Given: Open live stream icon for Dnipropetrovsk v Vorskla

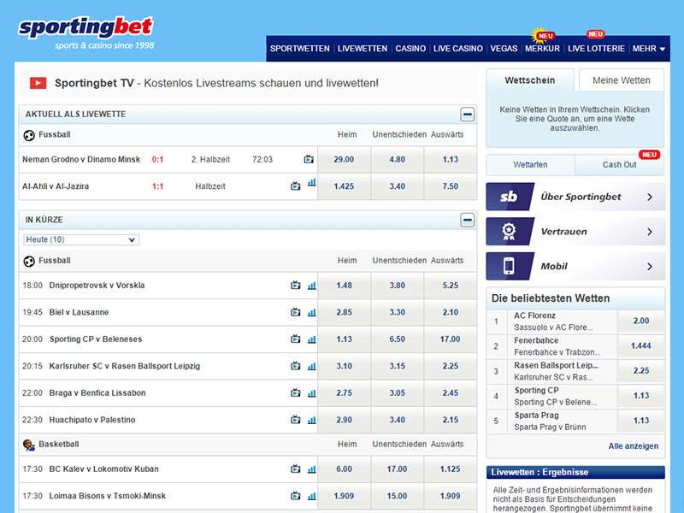Looking at the screenshot, I should [296, 286].
